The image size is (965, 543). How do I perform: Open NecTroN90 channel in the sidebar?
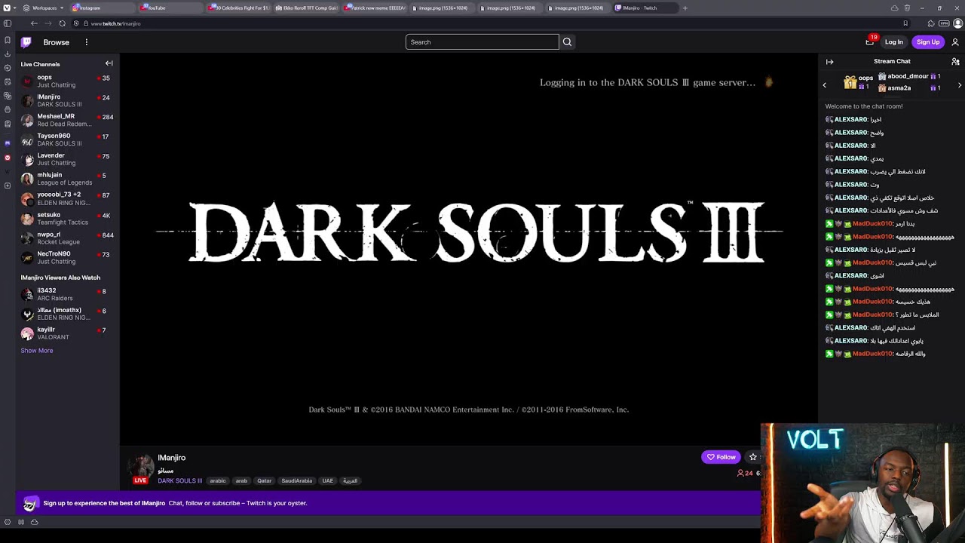(x=66, y=258)
